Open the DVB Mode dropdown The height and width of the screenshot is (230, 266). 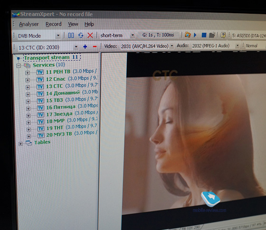tap(39, 35)
